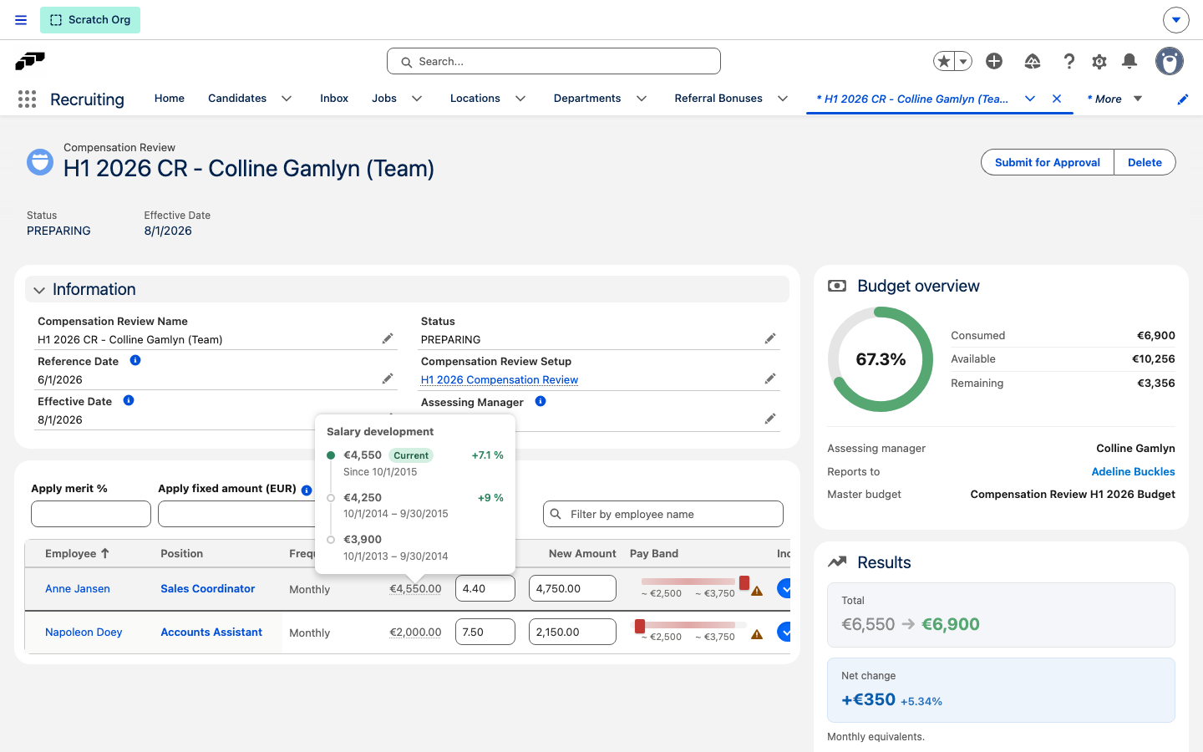Open the H1 2026 CR tab dropdown chevron
Screen dimensions: 1203x752
(1030, 99)
